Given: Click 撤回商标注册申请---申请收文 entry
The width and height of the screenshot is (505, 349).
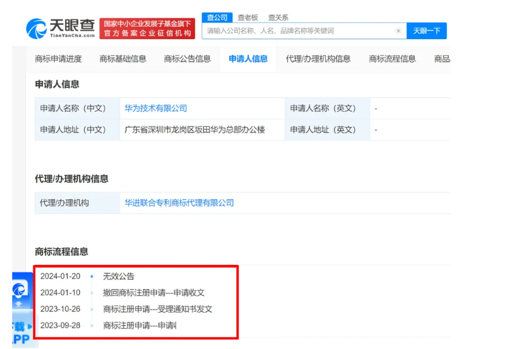Looking at the screenshot, I should coord(154,293).
